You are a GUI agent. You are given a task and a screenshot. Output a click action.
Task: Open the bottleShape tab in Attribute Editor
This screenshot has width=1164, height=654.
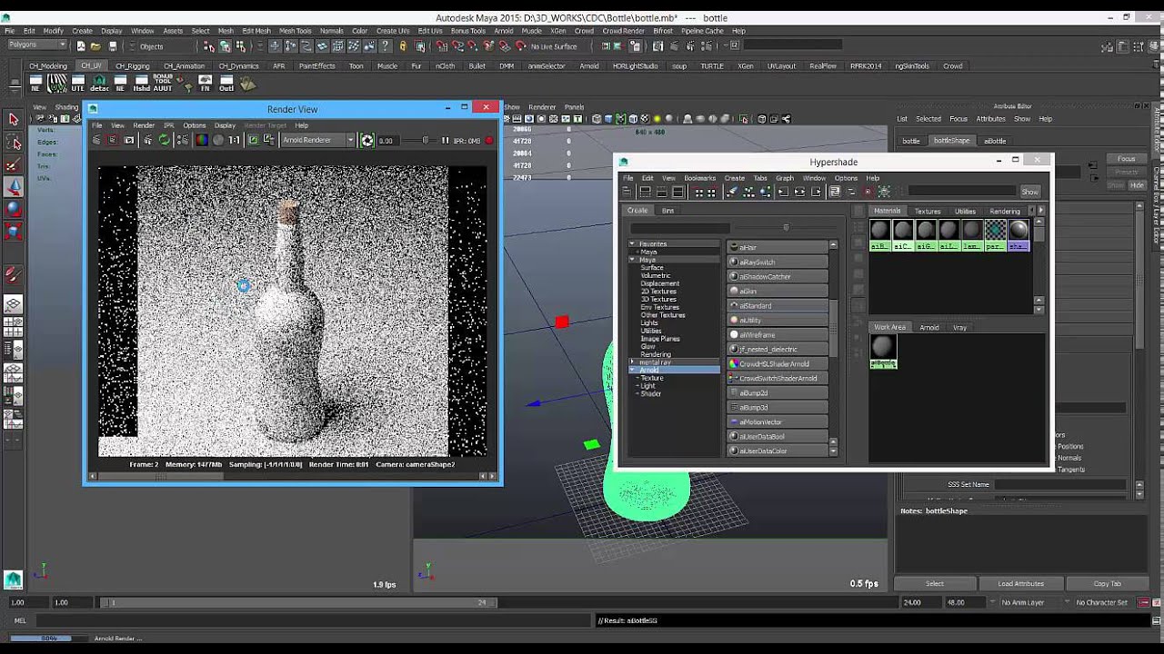(951, 141)
